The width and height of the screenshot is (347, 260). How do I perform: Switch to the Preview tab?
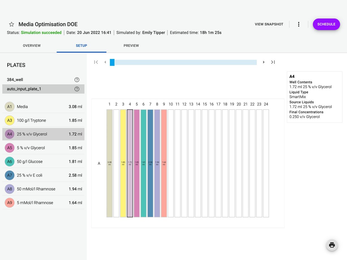tap(131, 45)
